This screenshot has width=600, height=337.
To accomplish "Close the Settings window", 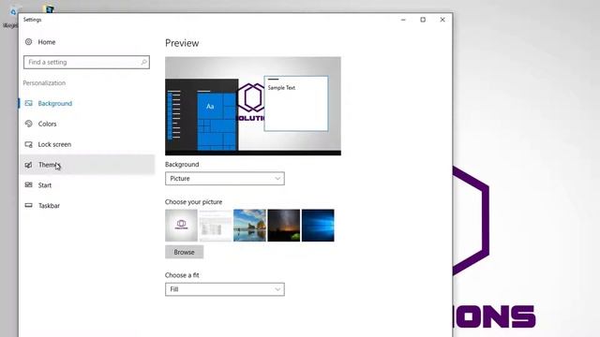I will click(x=442, y=20).
